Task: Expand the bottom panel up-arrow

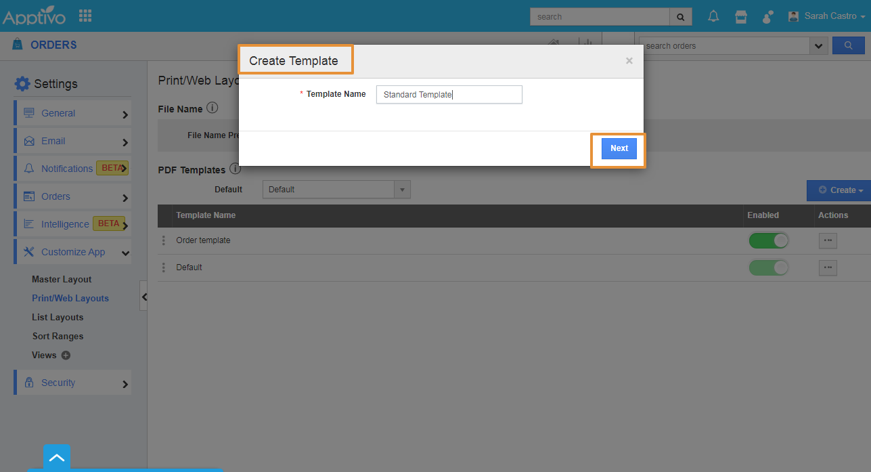Action: [57, 458]
